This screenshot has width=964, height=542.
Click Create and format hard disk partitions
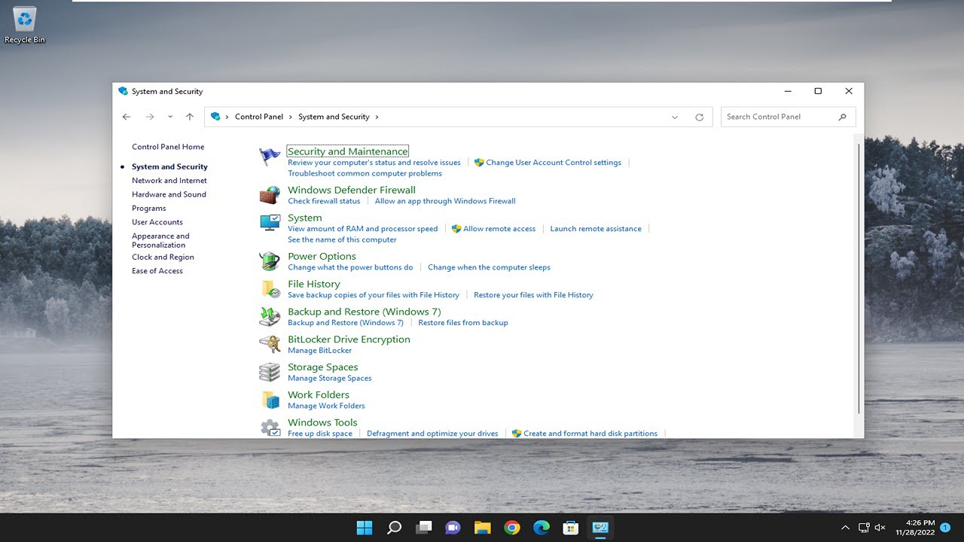590,434
